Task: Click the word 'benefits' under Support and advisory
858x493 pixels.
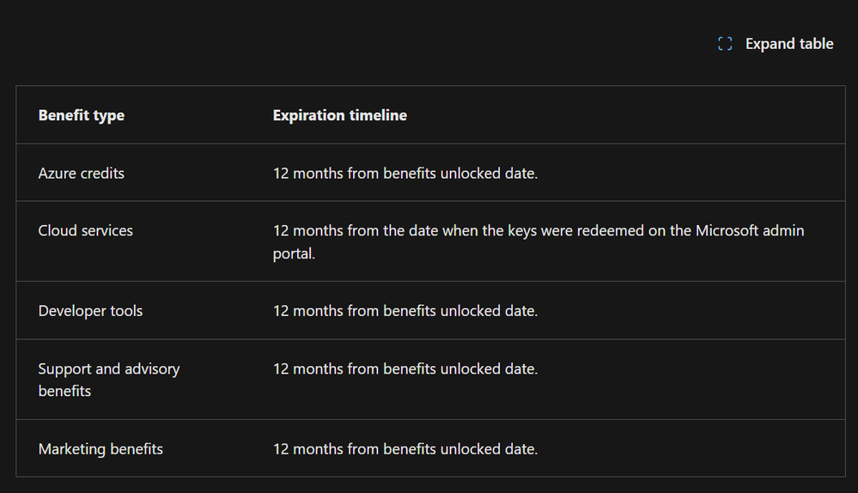Action: 64,392
